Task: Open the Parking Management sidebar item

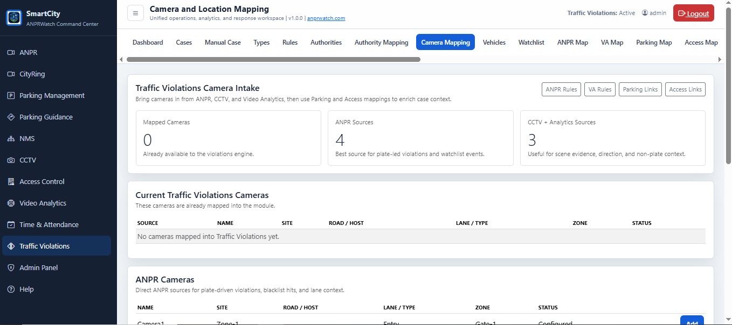Action: (57, 96)
